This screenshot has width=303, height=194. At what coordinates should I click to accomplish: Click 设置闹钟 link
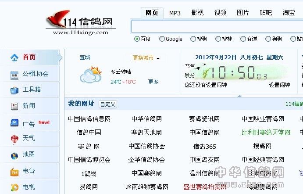[x=280, y=85]
